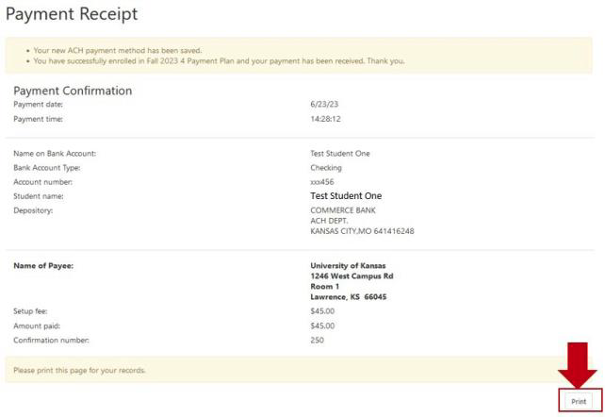Click the Setup fee amount $45.00

click(322, 311)
